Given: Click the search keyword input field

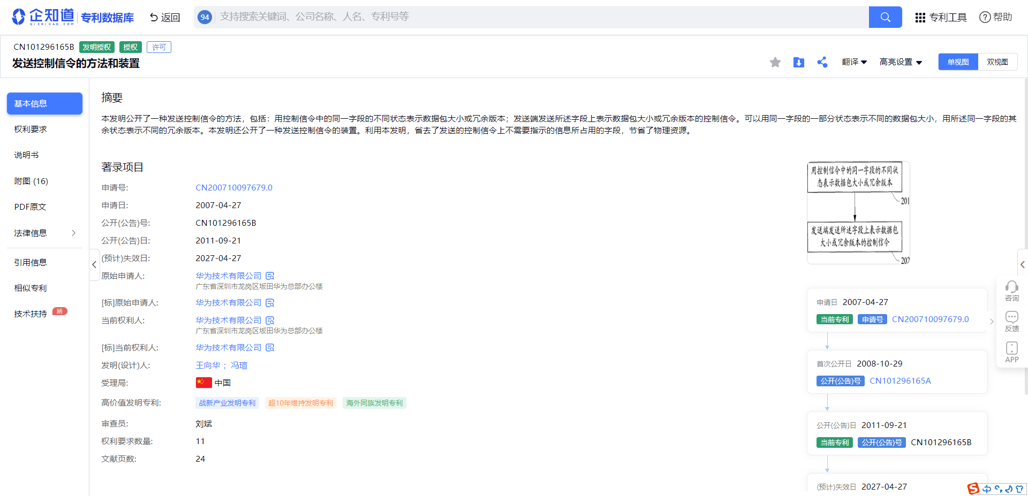Looking at the screenshot, I should coord(541,17).
